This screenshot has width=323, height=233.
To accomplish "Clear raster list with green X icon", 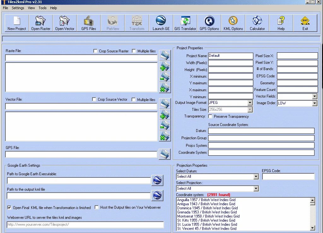I will pos(165,88).
